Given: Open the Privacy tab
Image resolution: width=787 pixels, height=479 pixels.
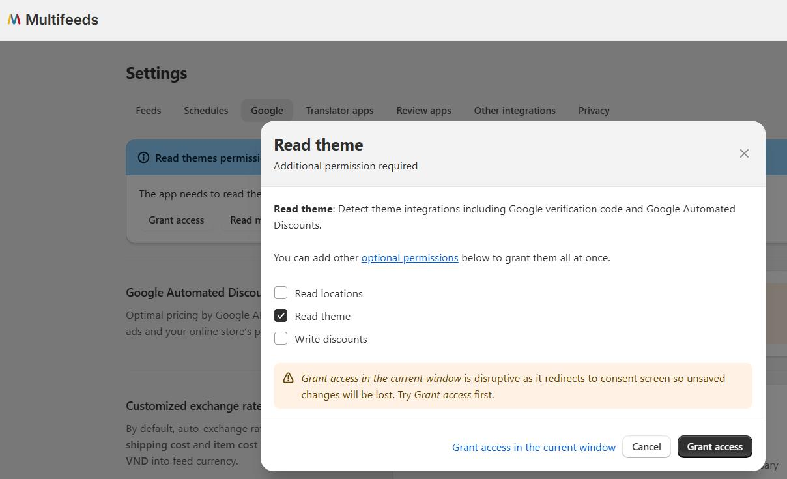Looking at the screenshot, I should coord(594,110).
